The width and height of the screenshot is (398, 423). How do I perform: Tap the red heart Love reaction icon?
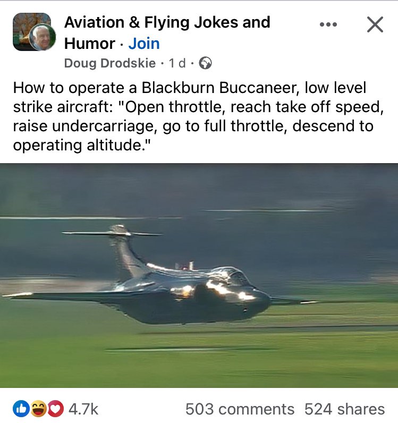pos(56,409)
